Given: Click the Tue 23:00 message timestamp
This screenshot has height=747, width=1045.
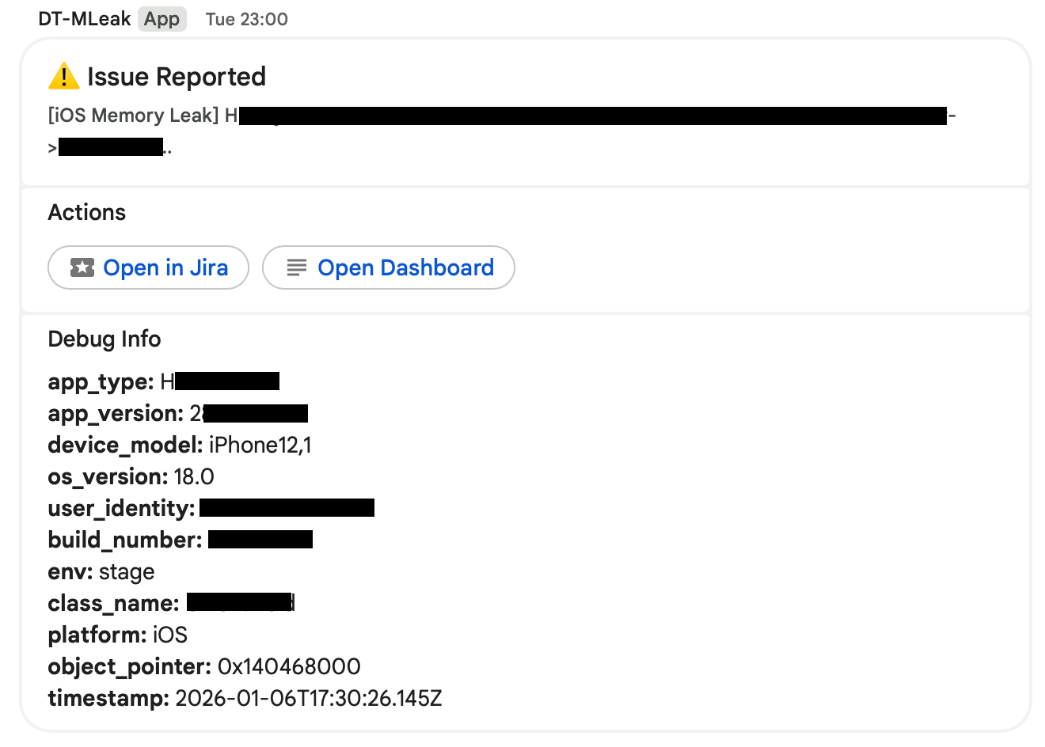Looking at the screenshot, I should (246, 19).
